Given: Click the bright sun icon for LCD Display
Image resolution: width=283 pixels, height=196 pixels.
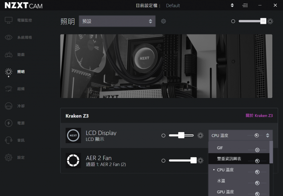Looking at the screenshot, I should click(200, 135).
